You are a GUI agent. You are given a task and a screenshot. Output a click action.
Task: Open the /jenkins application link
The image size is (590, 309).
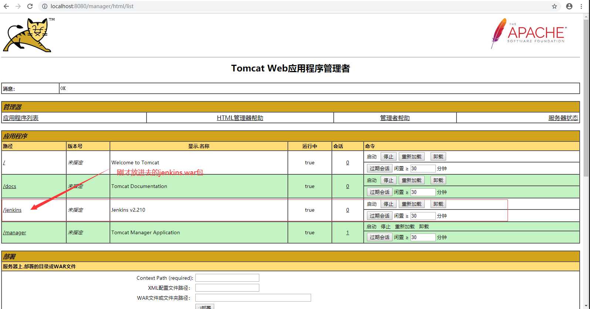tap(12, 210)
